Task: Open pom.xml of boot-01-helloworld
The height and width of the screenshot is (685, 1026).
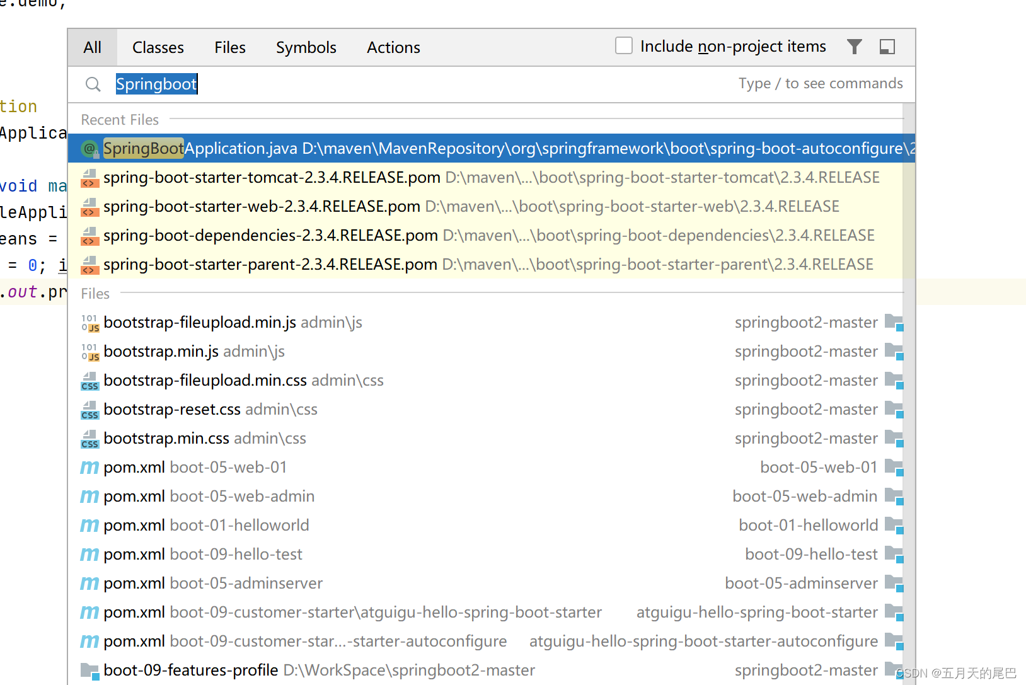Action: pyautogui.click(x=485, y=525)
